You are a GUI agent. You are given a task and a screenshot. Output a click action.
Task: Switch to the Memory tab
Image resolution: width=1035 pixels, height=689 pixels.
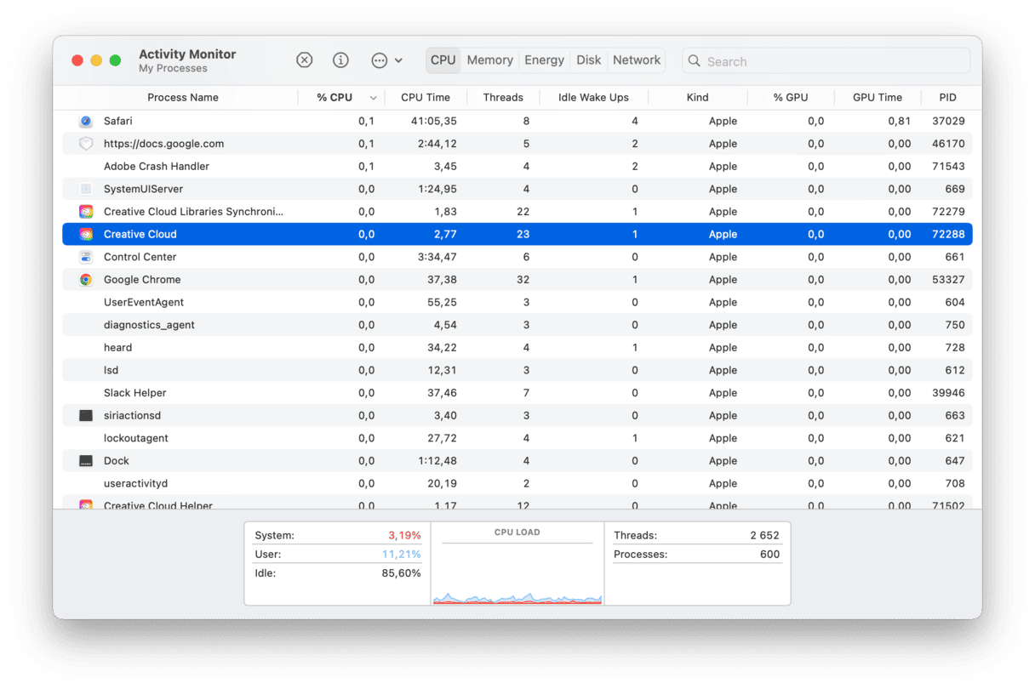click(x=489, y=60)
